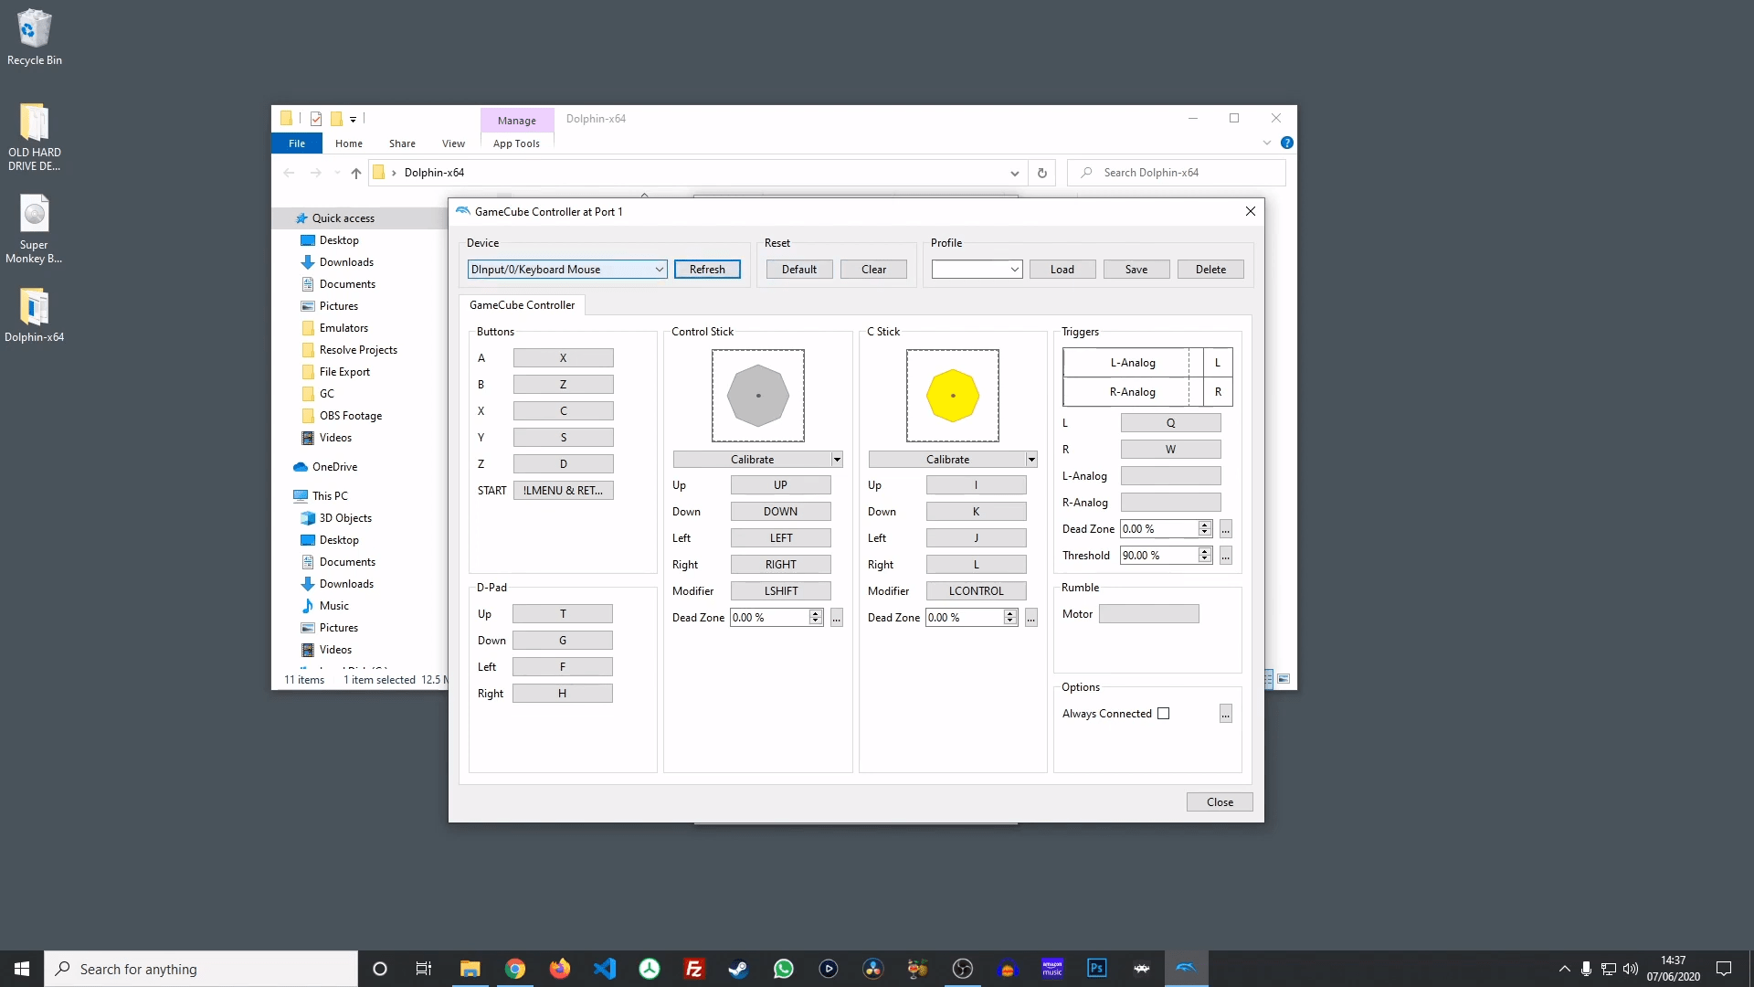Click the Control Stick extra options button
This screenshot has width=1754, height=987.
click(x=836, y=617)
